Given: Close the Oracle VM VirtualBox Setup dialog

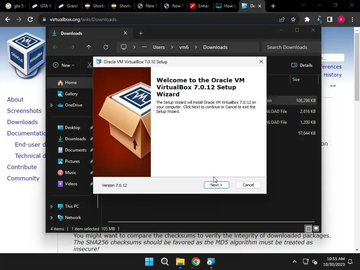Looking at the screenshot, I should click(261, 62).
